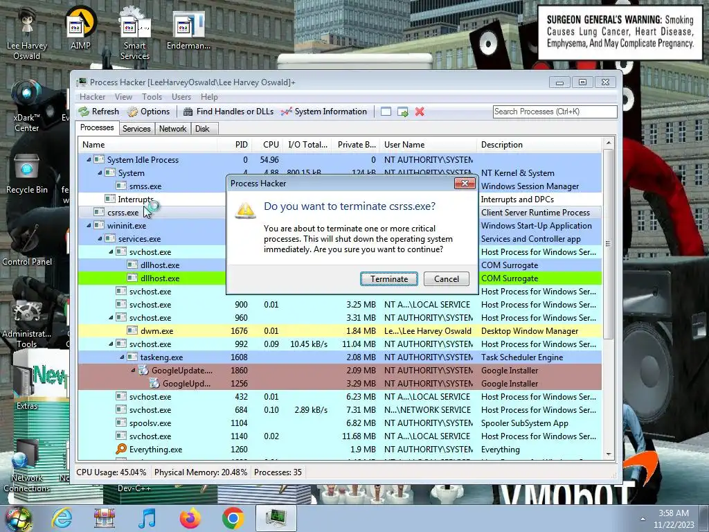Select the smss.exe process row
Viewport: 709px width, 532px height.
pos(339,186)
